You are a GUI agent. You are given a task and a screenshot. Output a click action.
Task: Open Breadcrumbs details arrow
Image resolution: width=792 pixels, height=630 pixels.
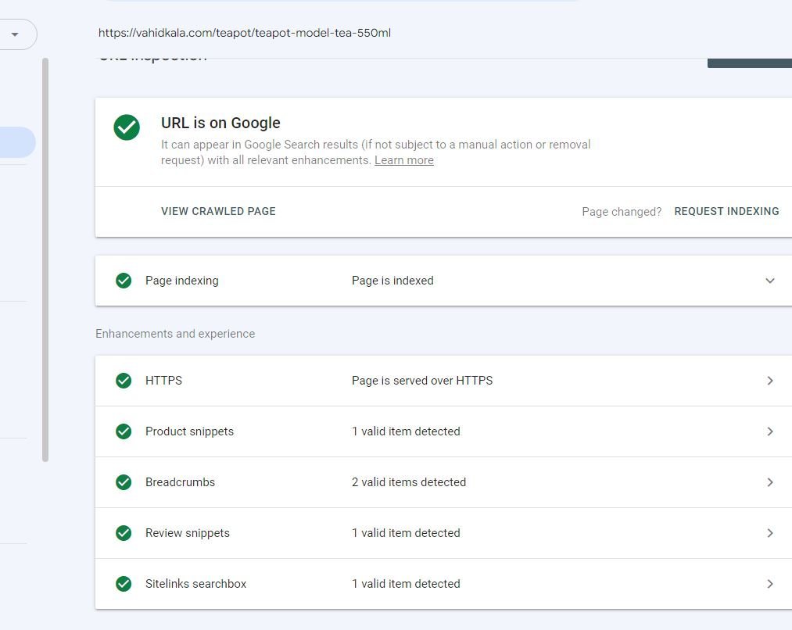pos(770,482)
